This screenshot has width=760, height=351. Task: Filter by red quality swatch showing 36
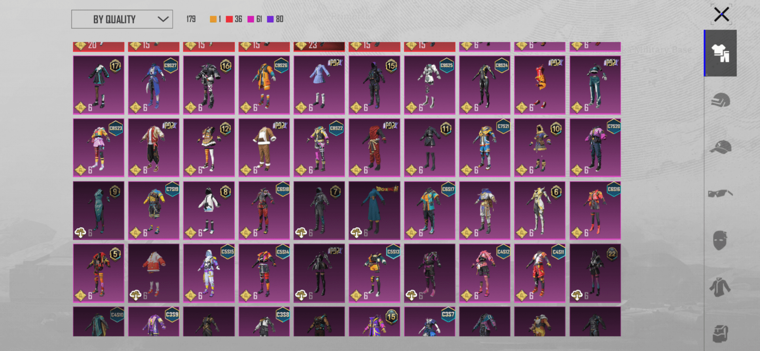tap(229, 19)
